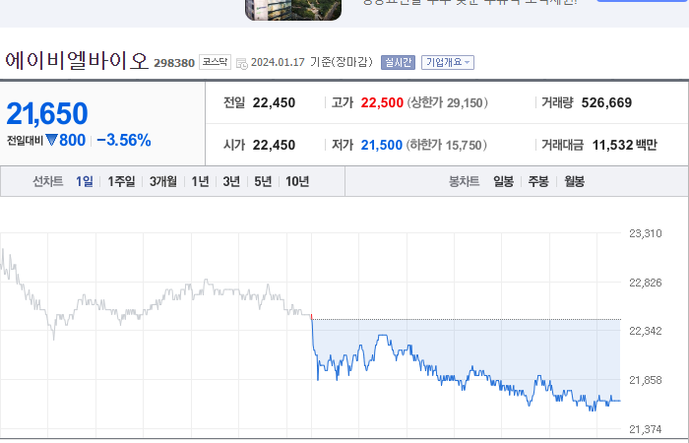Click the current price 21,650
689x443 pixels.
47,113
